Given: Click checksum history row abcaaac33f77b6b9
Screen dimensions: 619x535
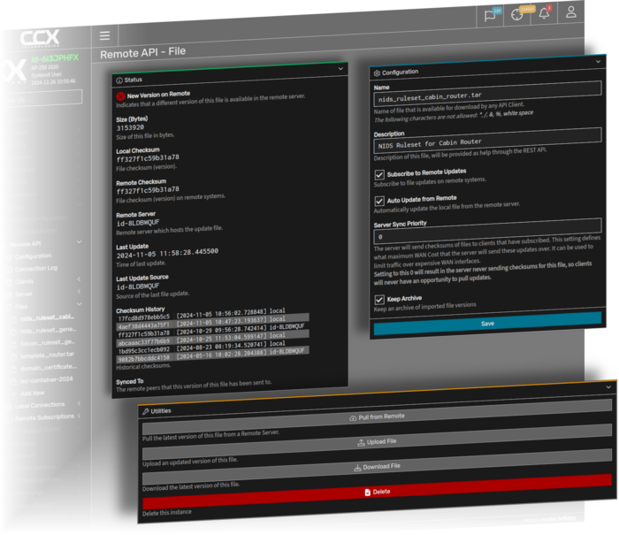Looking at the screenshot, I should pos(212,339).
